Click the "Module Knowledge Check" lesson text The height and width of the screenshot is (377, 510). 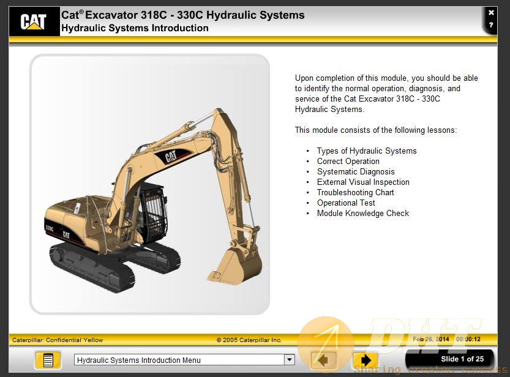(x=363, y=213)
